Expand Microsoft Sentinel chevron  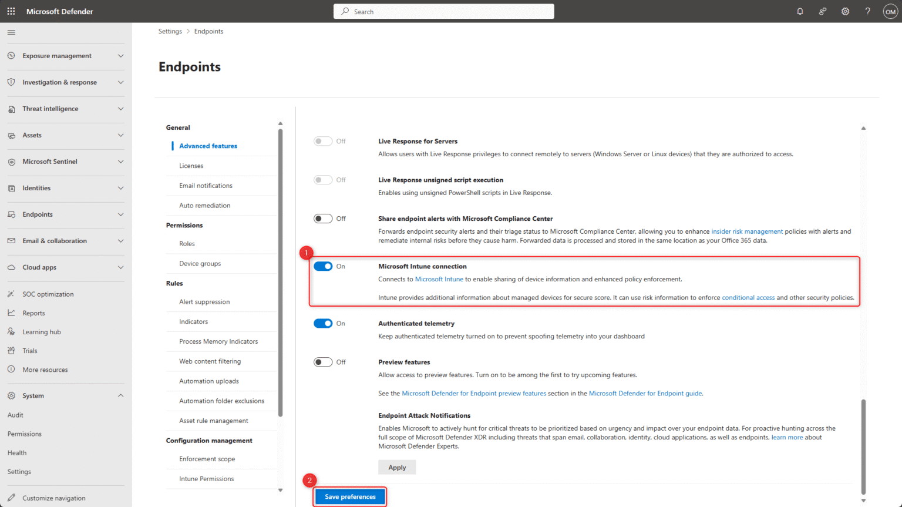pos(120,162)
